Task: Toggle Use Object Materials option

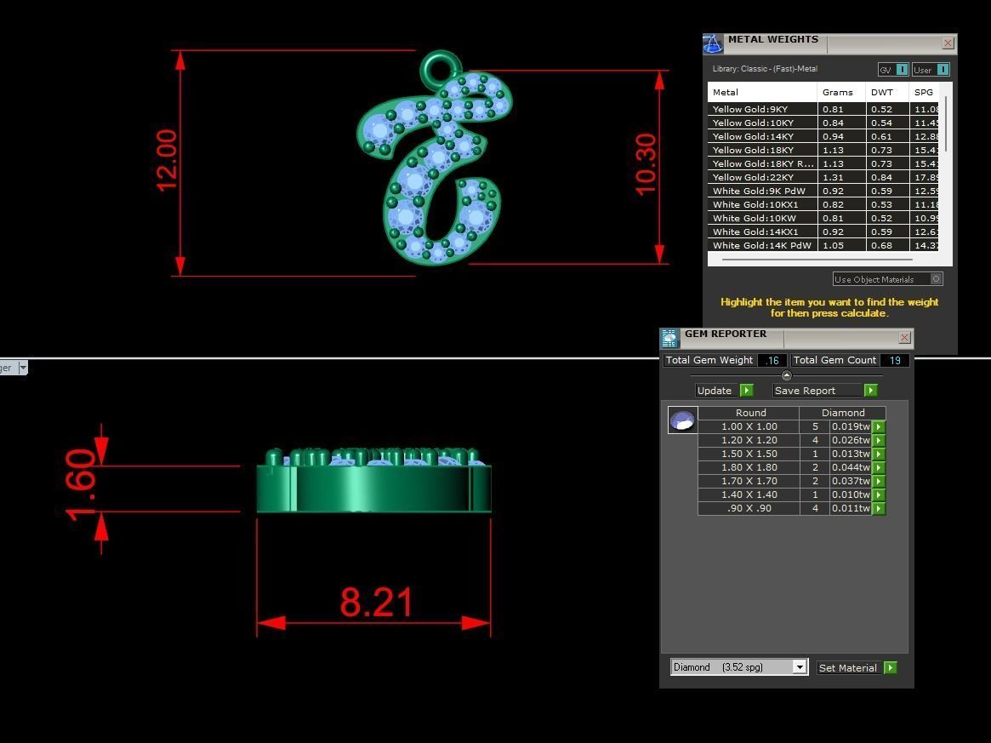Action: pyautogui.click(x=936, y=279)
